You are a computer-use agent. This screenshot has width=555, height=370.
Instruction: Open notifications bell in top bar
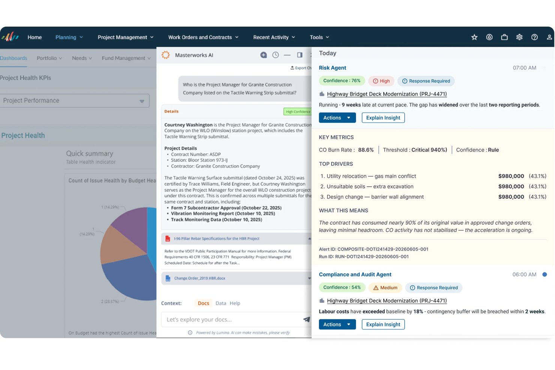[x=489, y=37]
